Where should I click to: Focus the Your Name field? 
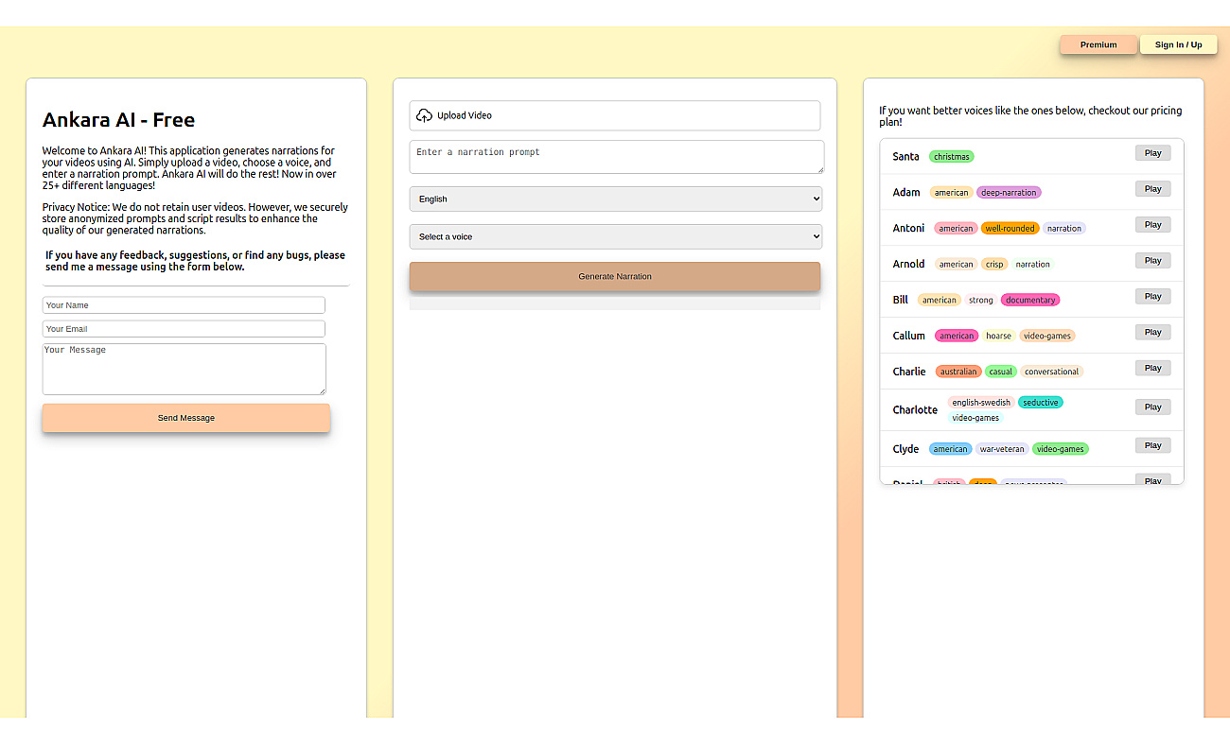coord(184,305)
